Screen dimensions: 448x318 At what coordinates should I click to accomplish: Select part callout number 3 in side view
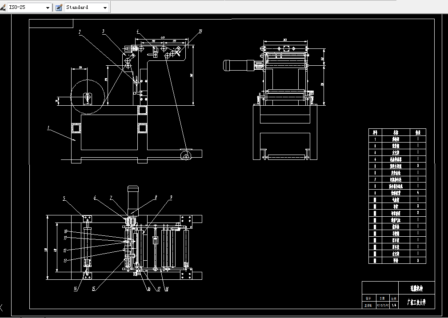[x=104, y=32]
